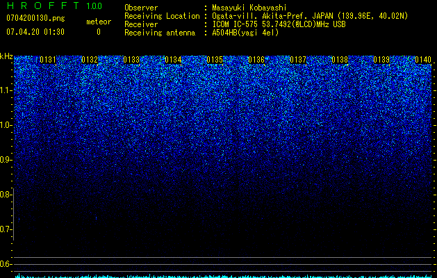Click the kHz axis unit label
Viewport: 437px width, 278px height.
tap(6, 56)
